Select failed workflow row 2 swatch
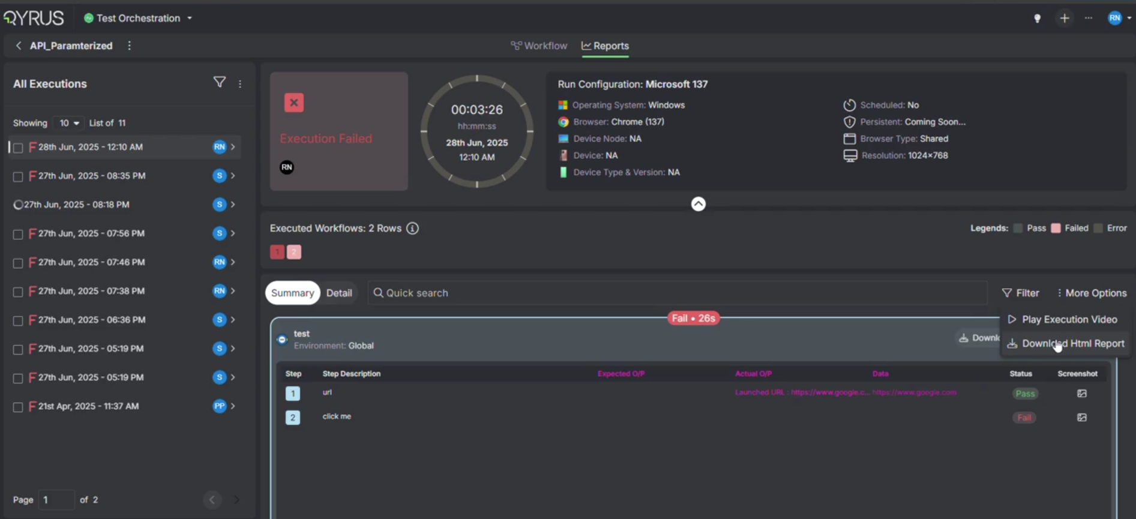 point(294,252)
